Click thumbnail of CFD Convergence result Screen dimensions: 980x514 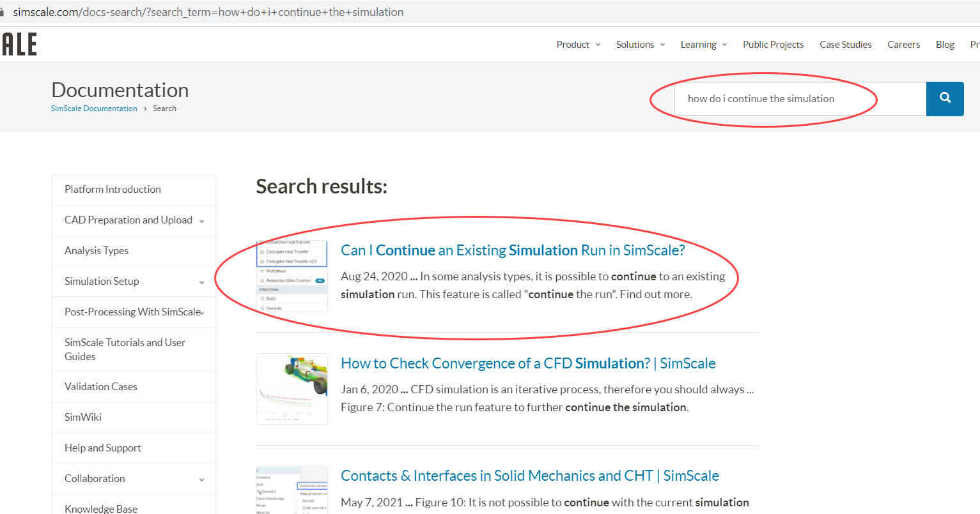(292, 389)
